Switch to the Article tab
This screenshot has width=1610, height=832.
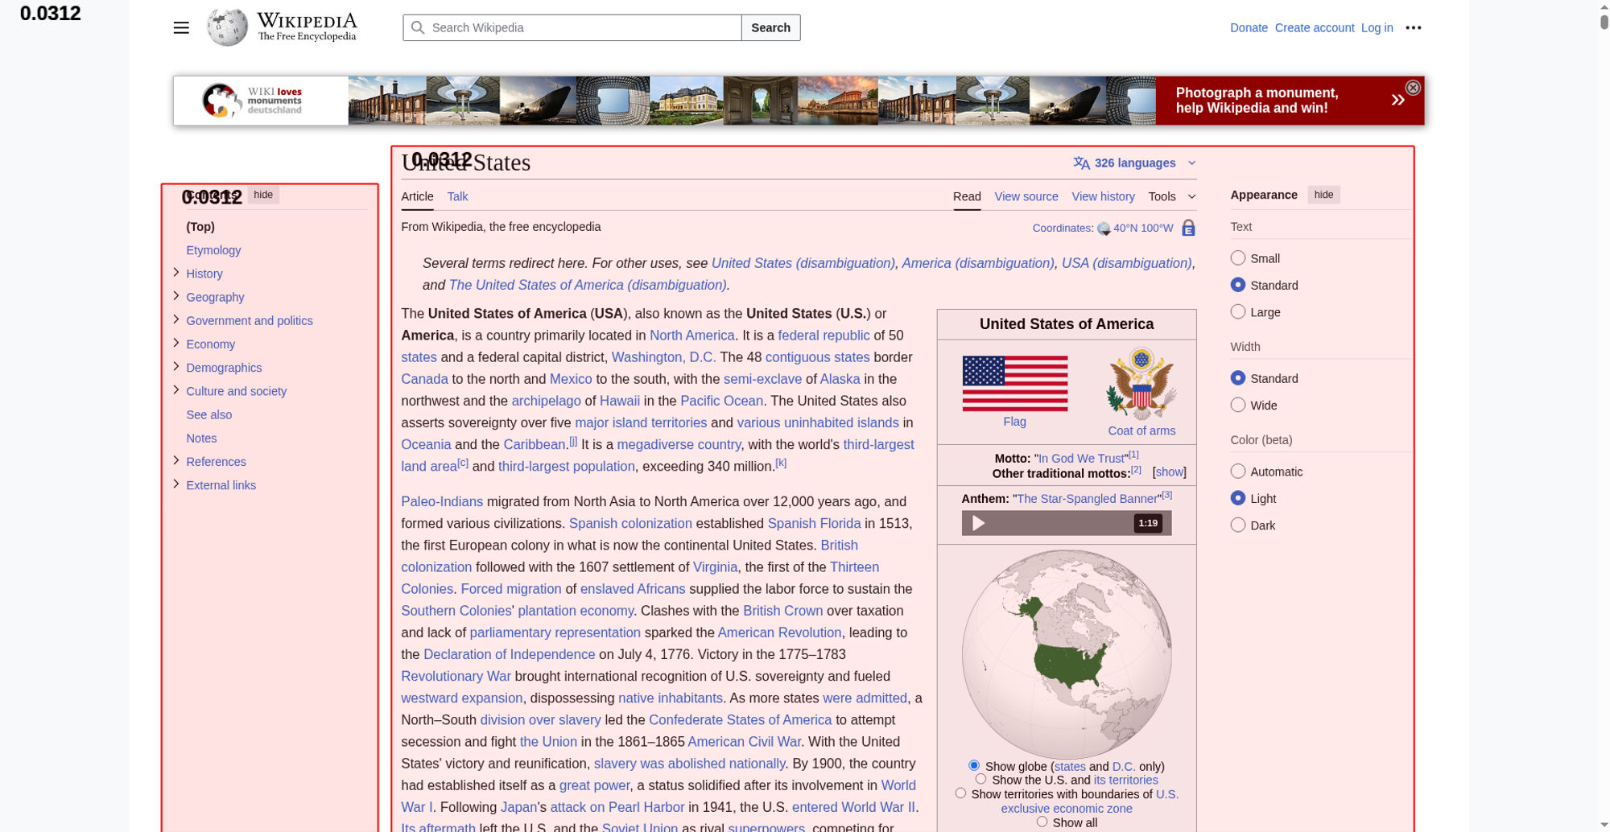coord(417,196)
